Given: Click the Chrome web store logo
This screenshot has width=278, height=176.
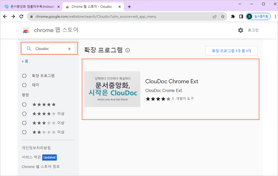Looking at the screenshot, I should coord(26,31).
